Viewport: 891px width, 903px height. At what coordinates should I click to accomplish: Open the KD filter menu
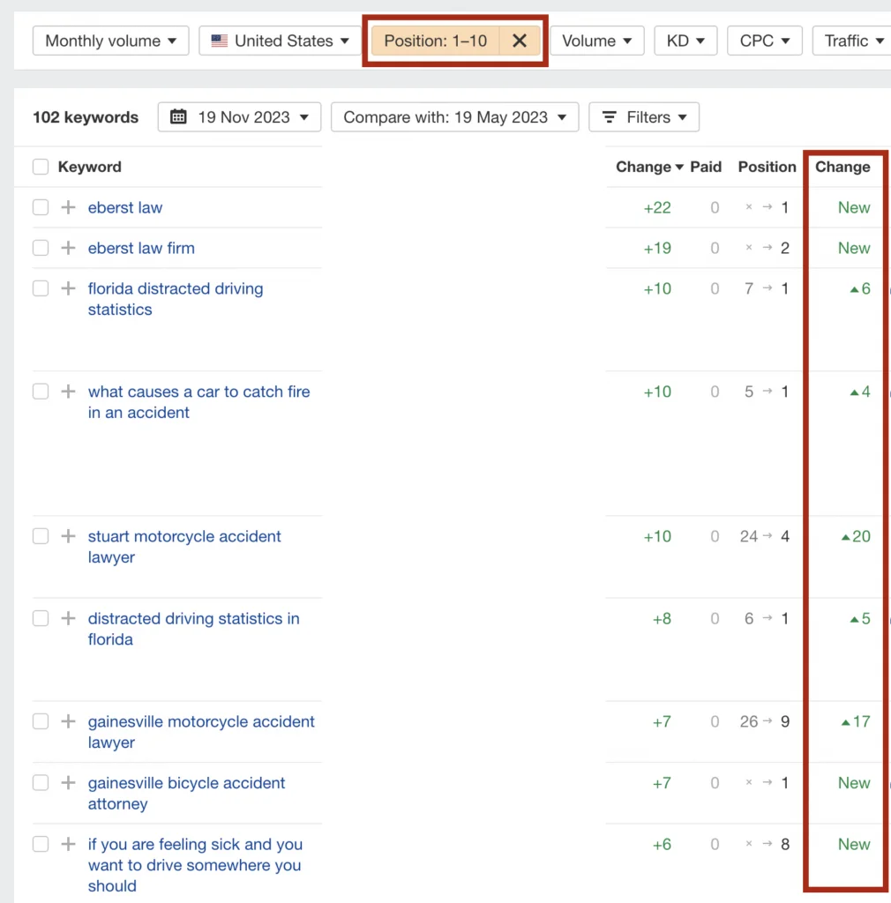(x=685, y=41)
